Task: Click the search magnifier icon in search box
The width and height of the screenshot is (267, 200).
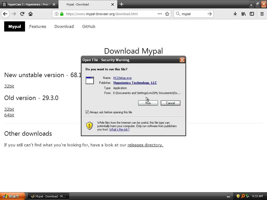Action: pyautogui.click(x=178, y=14)
